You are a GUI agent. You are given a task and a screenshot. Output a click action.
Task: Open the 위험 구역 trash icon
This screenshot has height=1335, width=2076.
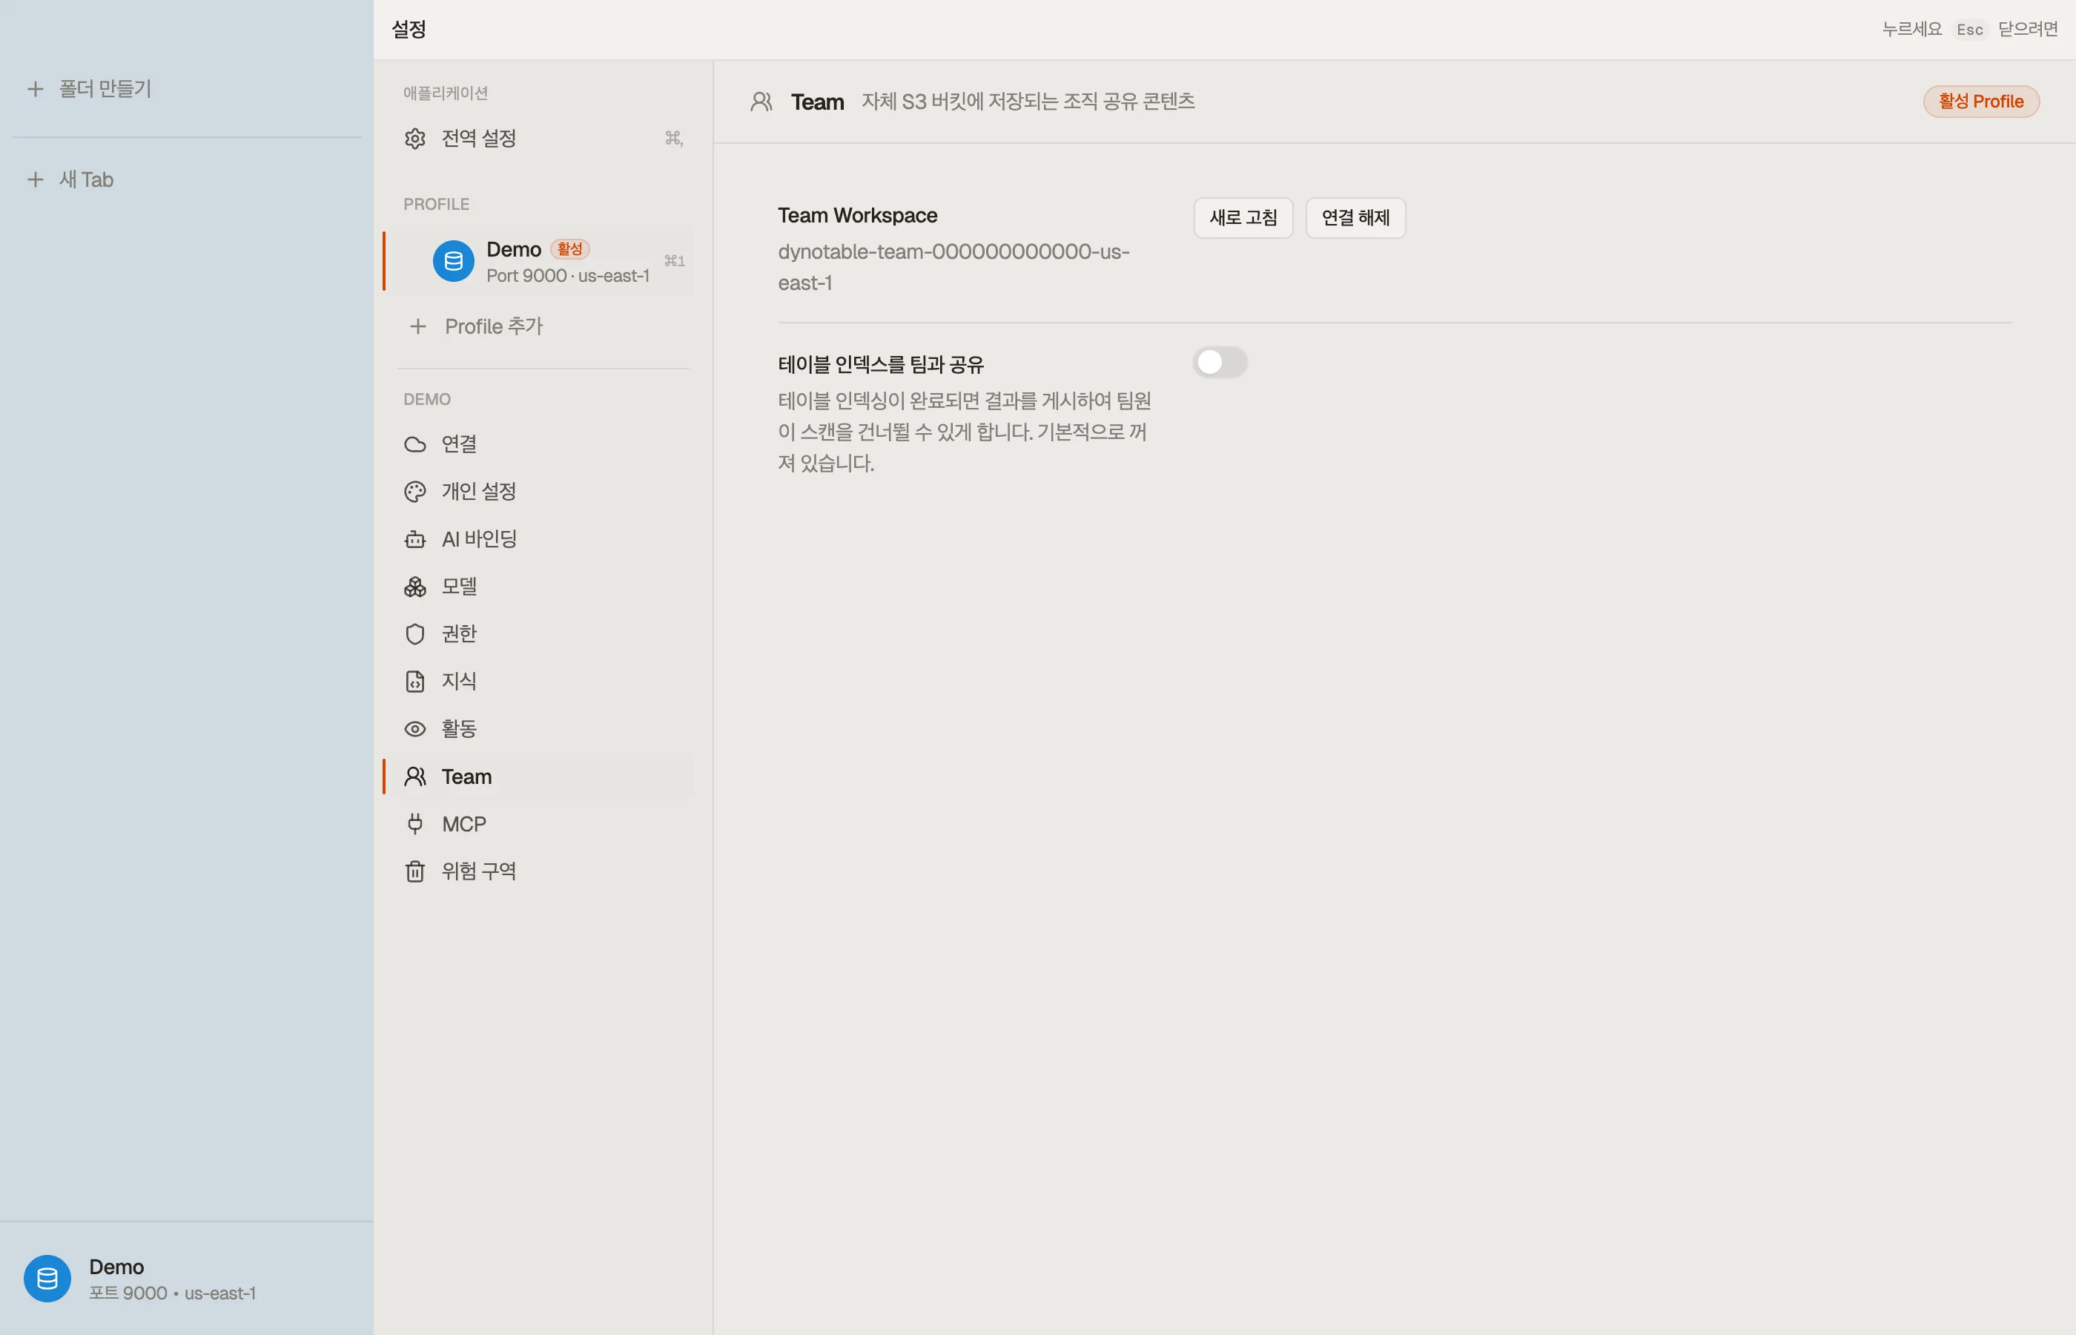(415, 871)
